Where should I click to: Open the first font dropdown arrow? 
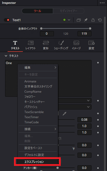pyautogui.click(x=88, y=101)
